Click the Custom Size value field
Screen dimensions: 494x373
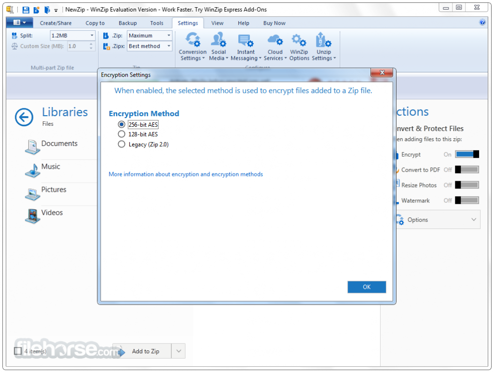coord(77,46)
